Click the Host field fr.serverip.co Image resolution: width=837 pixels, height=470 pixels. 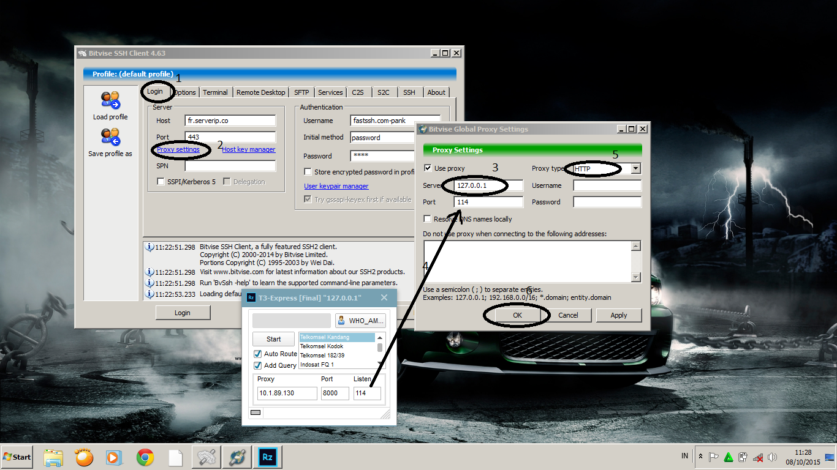(230, 121)
